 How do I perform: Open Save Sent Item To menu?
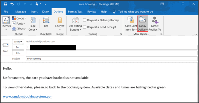point(131,24)
